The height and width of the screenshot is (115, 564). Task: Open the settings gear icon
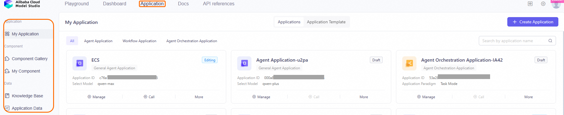coord(543,4)
